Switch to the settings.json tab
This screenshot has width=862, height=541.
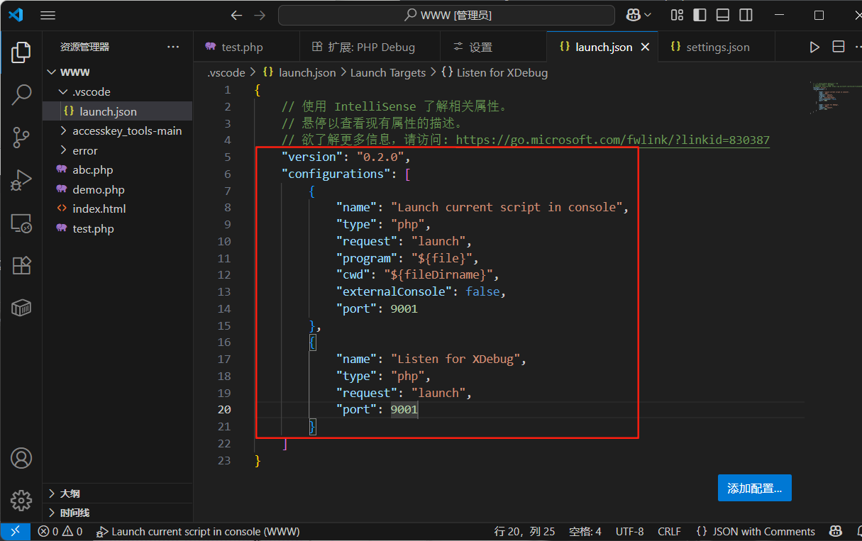coord(717,48)
